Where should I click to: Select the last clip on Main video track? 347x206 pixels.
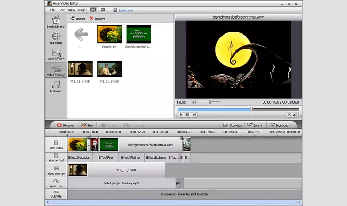(186, 145)
